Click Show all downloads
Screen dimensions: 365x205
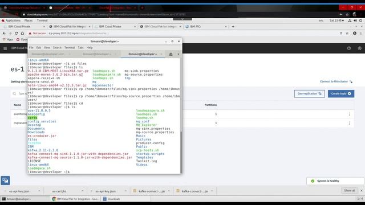pos(350,191)
